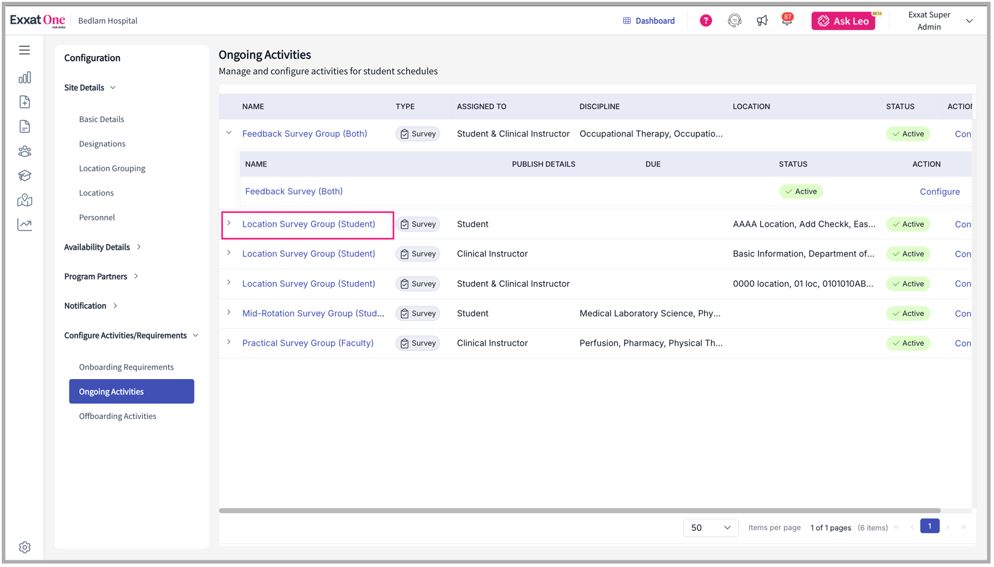Click the red help question mark icon

pyautogui.click(x=705, y=21)
